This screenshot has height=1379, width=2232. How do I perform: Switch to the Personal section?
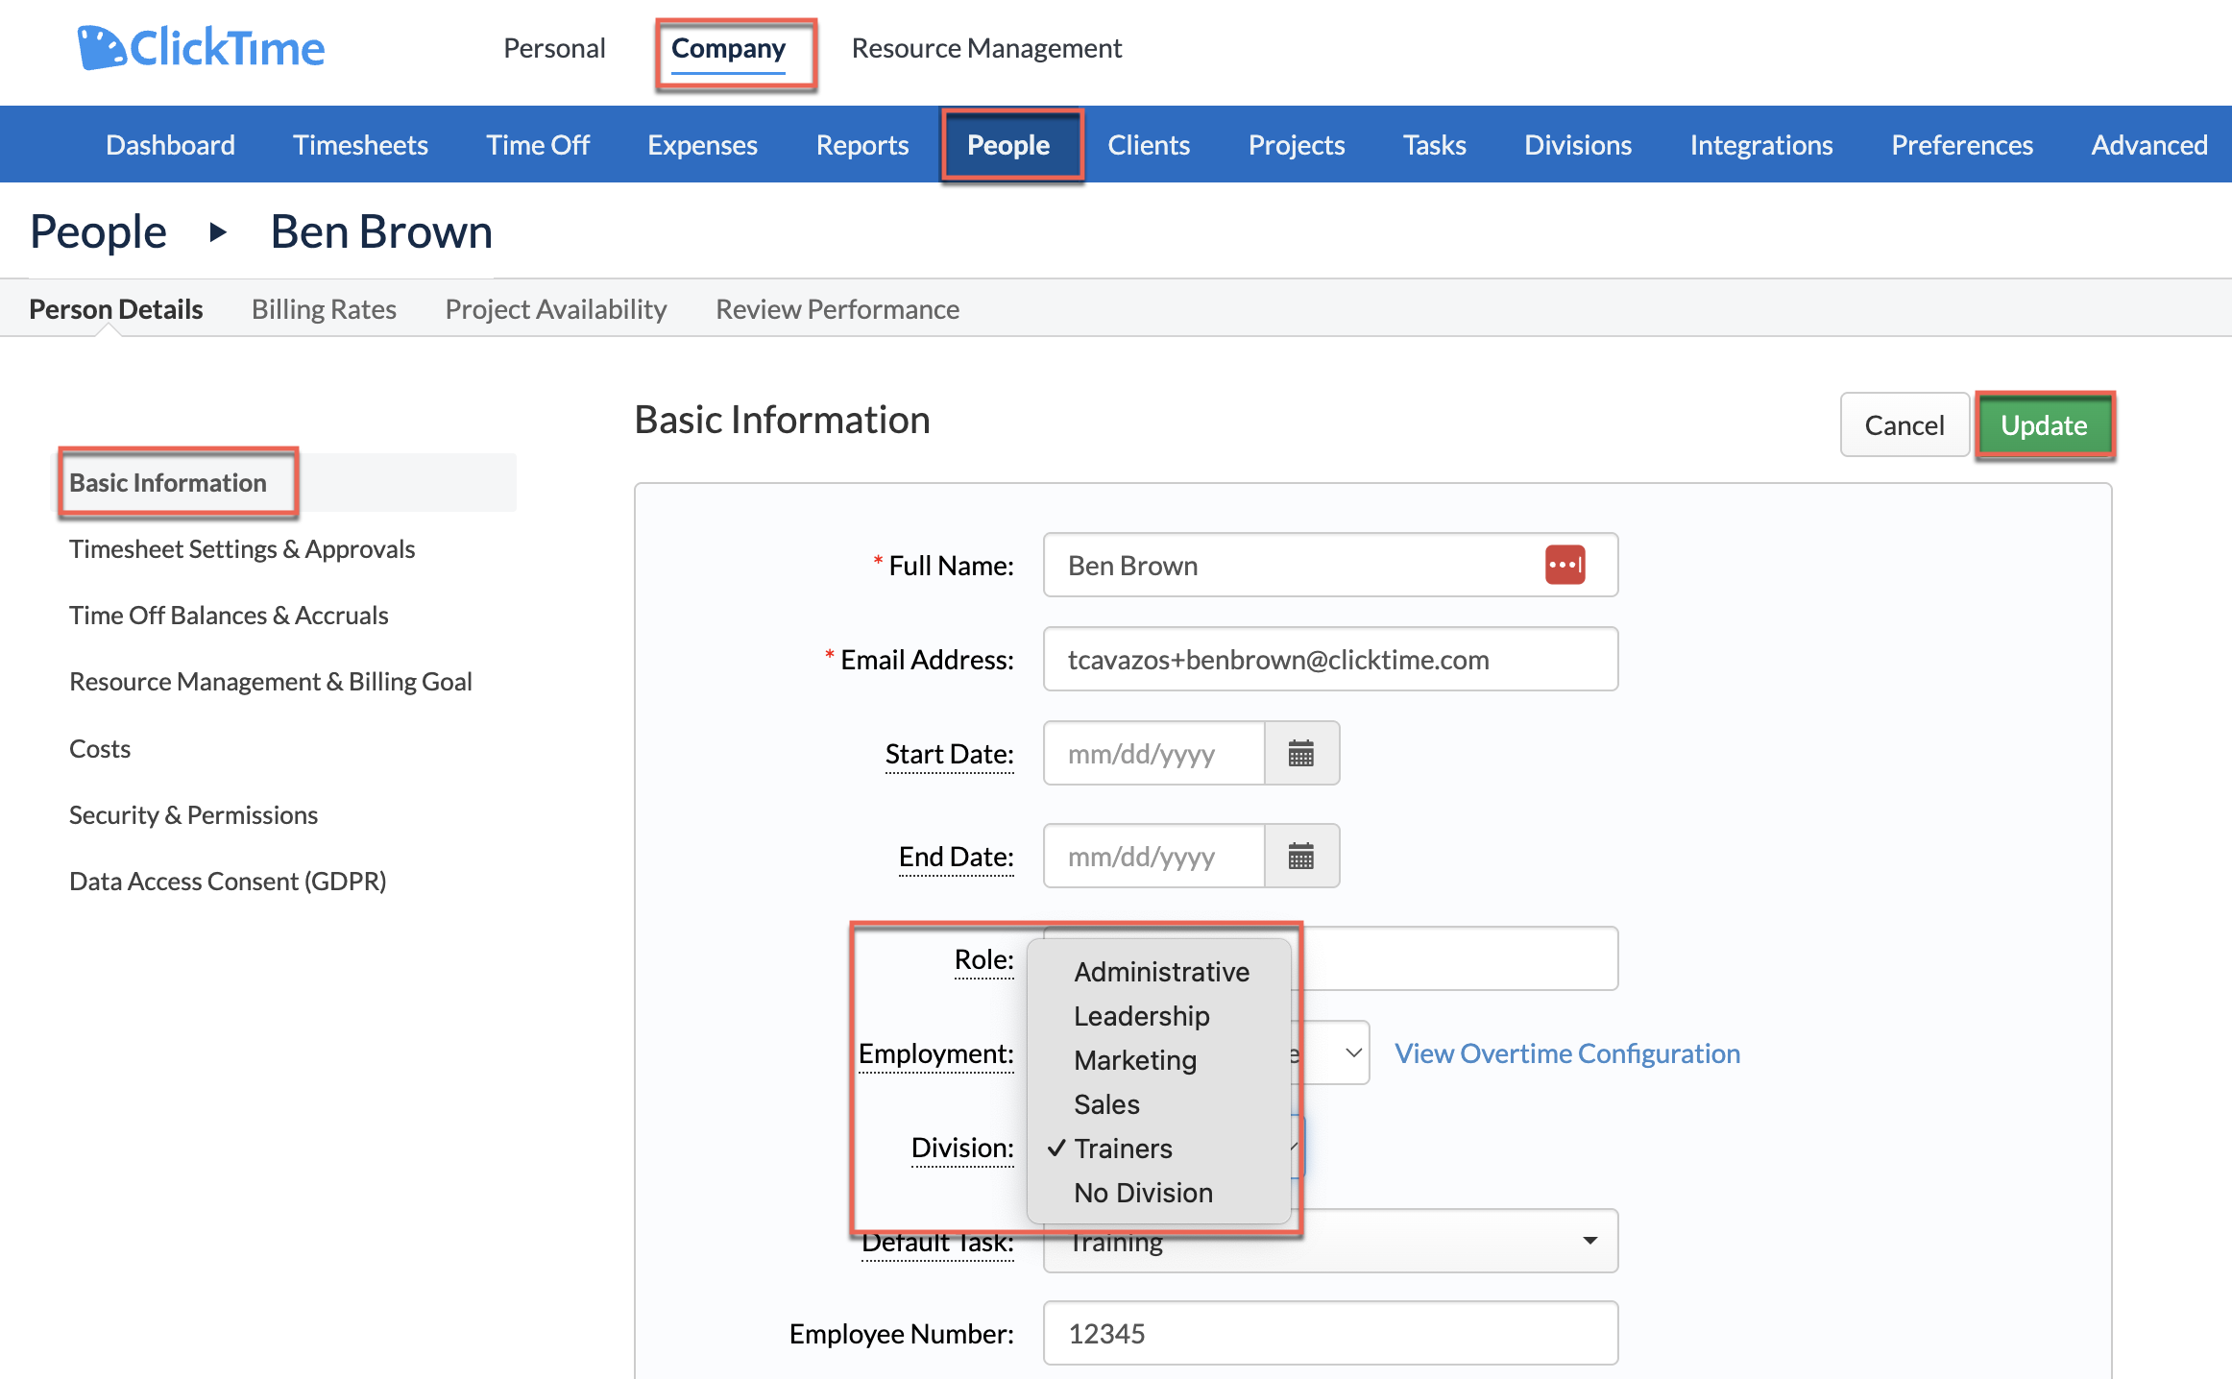pyautogui.click(x=554, y=48)
